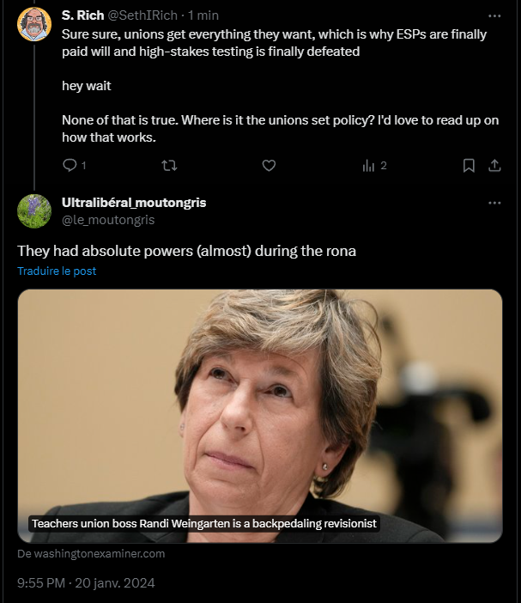Open Ultralibéral_moutongris profile picture
The width and height of the screenshot is (521, 603).
(34, 211)
